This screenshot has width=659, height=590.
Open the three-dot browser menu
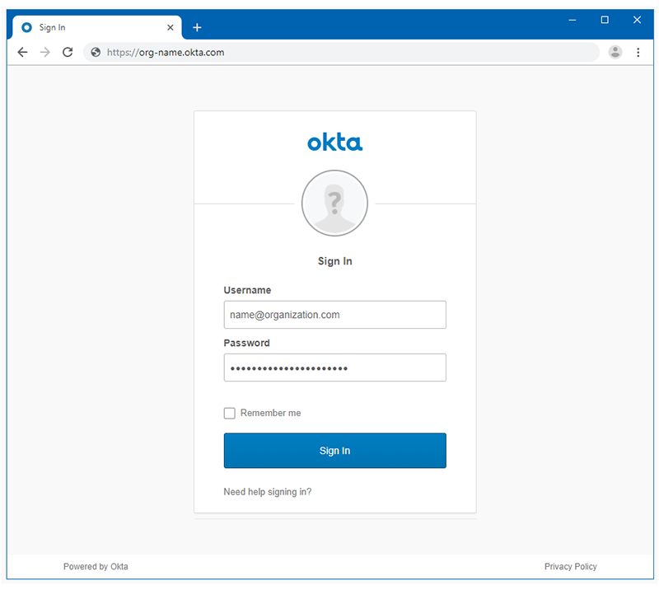coord(638,52)
